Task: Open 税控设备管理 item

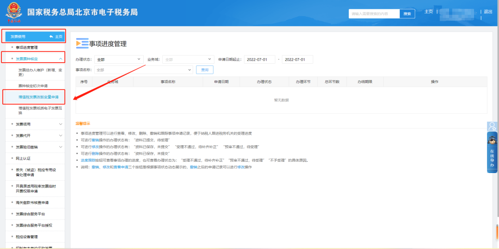Action: [x=27, y=237]
